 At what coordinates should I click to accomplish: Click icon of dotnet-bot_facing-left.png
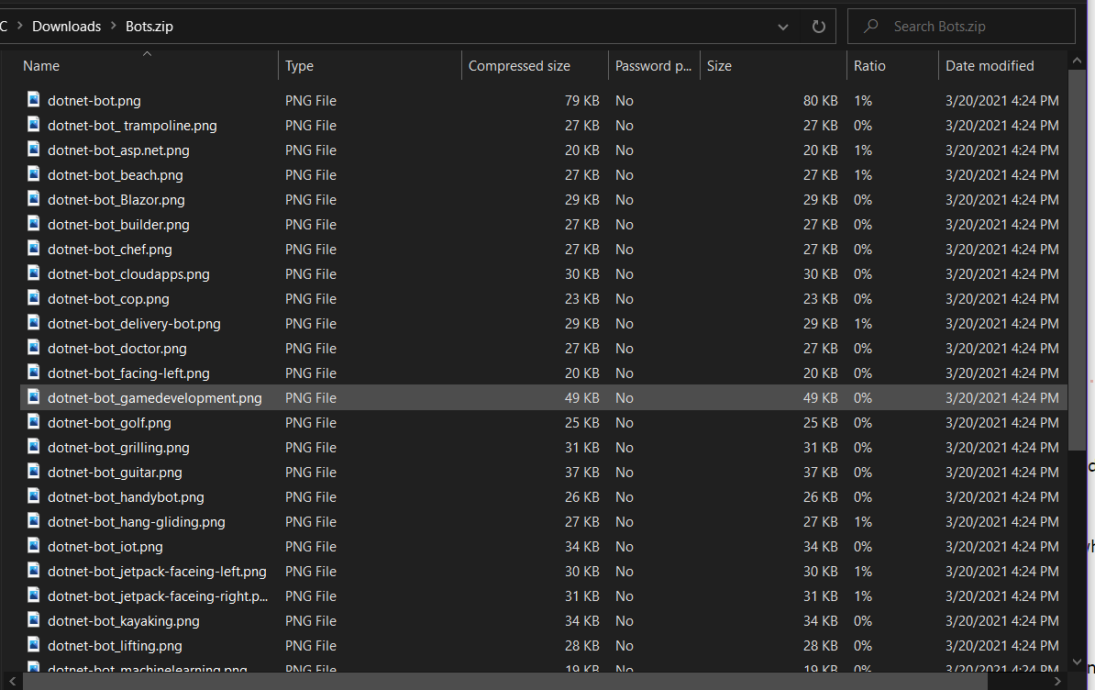pyautogui.click(x=34, y=373)
